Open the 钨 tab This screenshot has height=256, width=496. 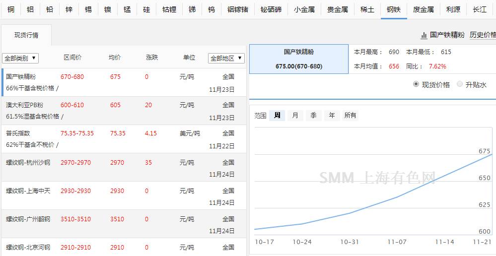click(x=212, y=9)
